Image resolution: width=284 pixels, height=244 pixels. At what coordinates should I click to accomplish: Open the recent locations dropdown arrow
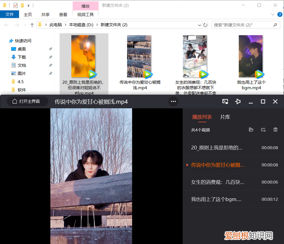[x=25, y=25]
